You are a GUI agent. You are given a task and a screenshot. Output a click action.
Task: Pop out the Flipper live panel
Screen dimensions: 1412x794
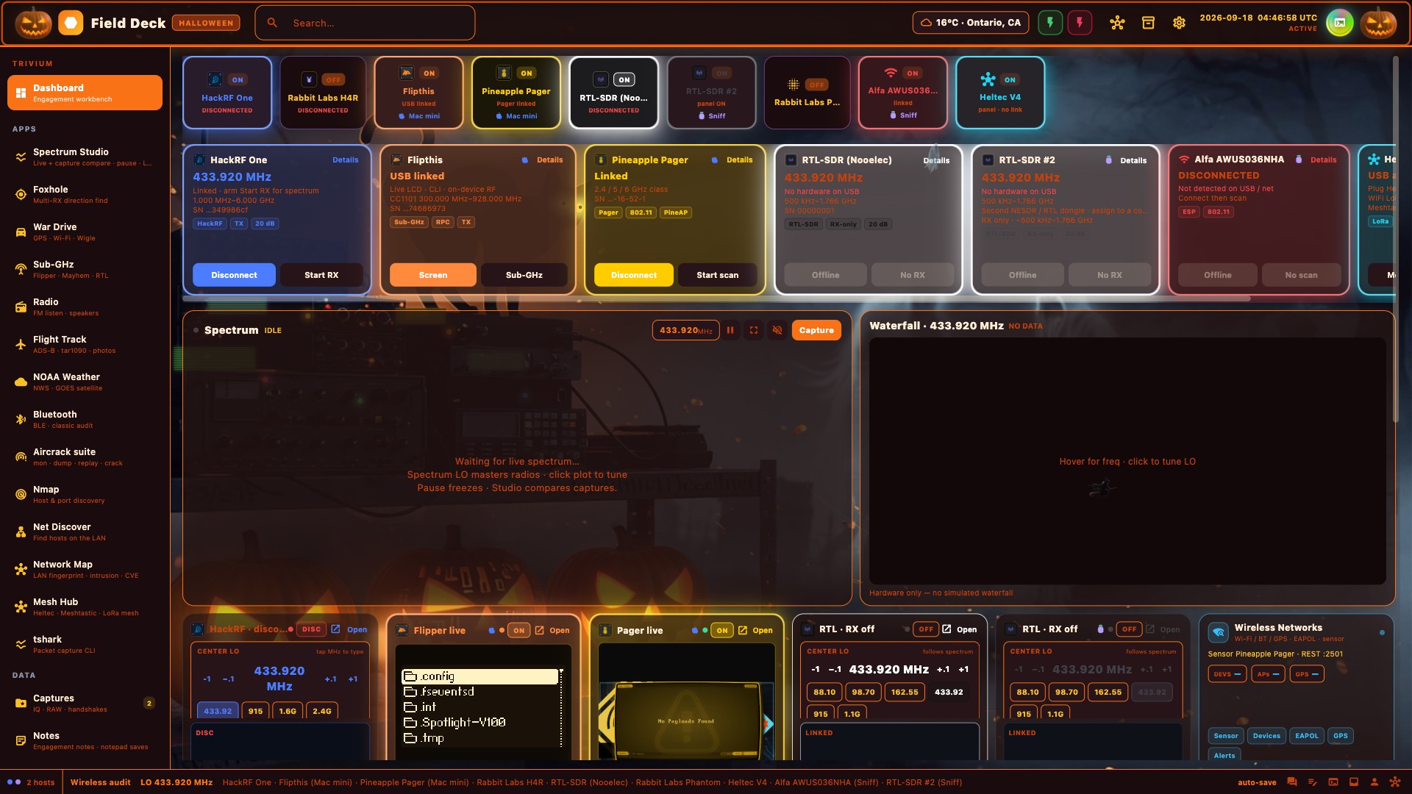[x=552, y=630]
